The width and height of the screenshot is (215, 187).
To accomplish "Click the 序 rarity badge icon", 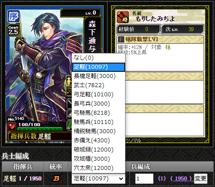I will click(x=13, y=16).
